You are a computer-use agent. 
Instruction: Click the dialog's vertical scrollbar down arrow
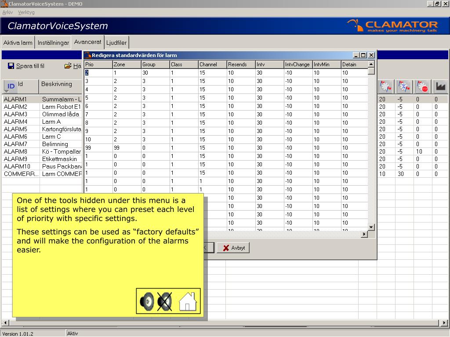pyautogui.click(x=371, y=227)
